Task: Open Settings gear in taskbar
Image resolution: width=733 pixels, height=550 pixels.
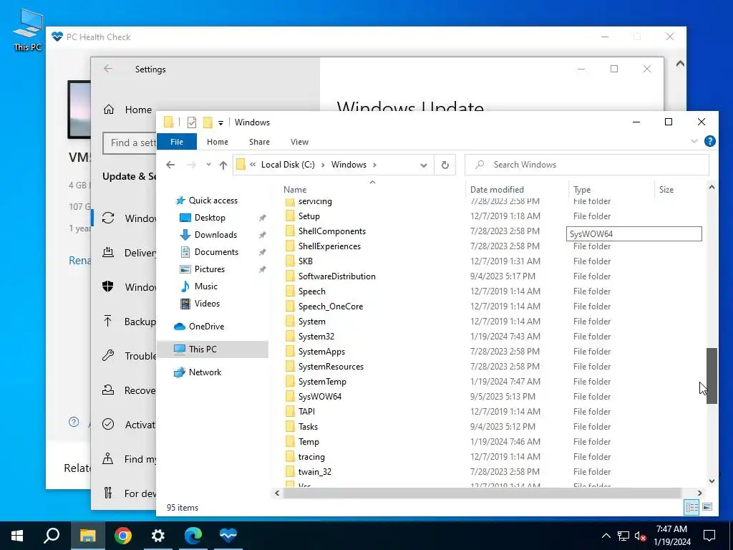Action: 158,536
